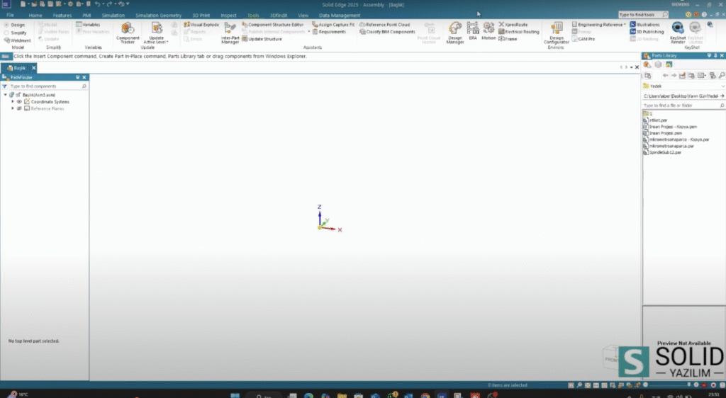The image size is (726, 398).
Task: Launch CAM Pro
Action: coord(583,39)
